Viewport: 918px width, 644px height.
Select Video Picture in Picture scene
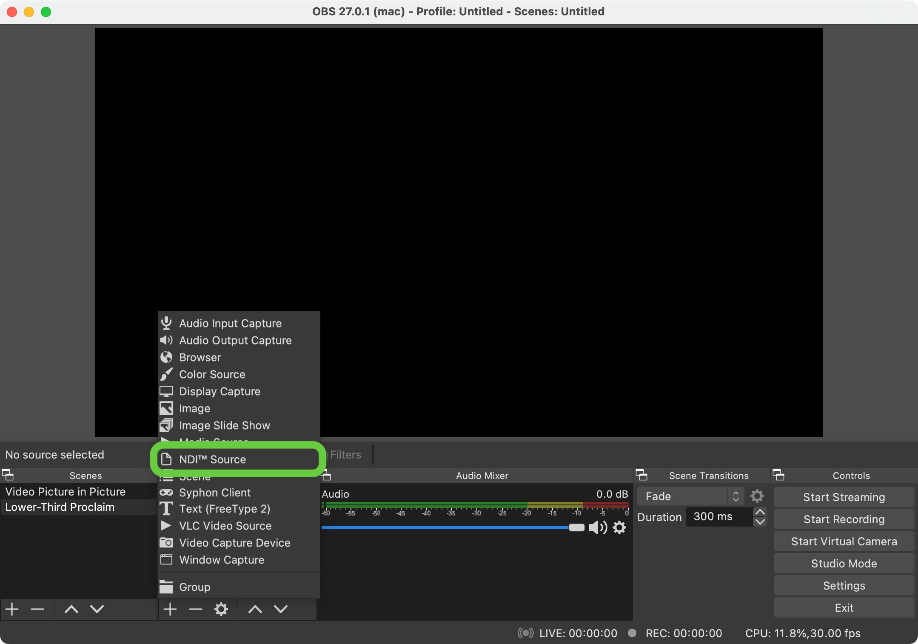click(66, 492)
